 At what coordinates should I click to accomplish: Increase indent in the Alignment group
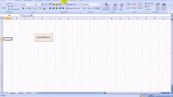[x=63, y=8]
